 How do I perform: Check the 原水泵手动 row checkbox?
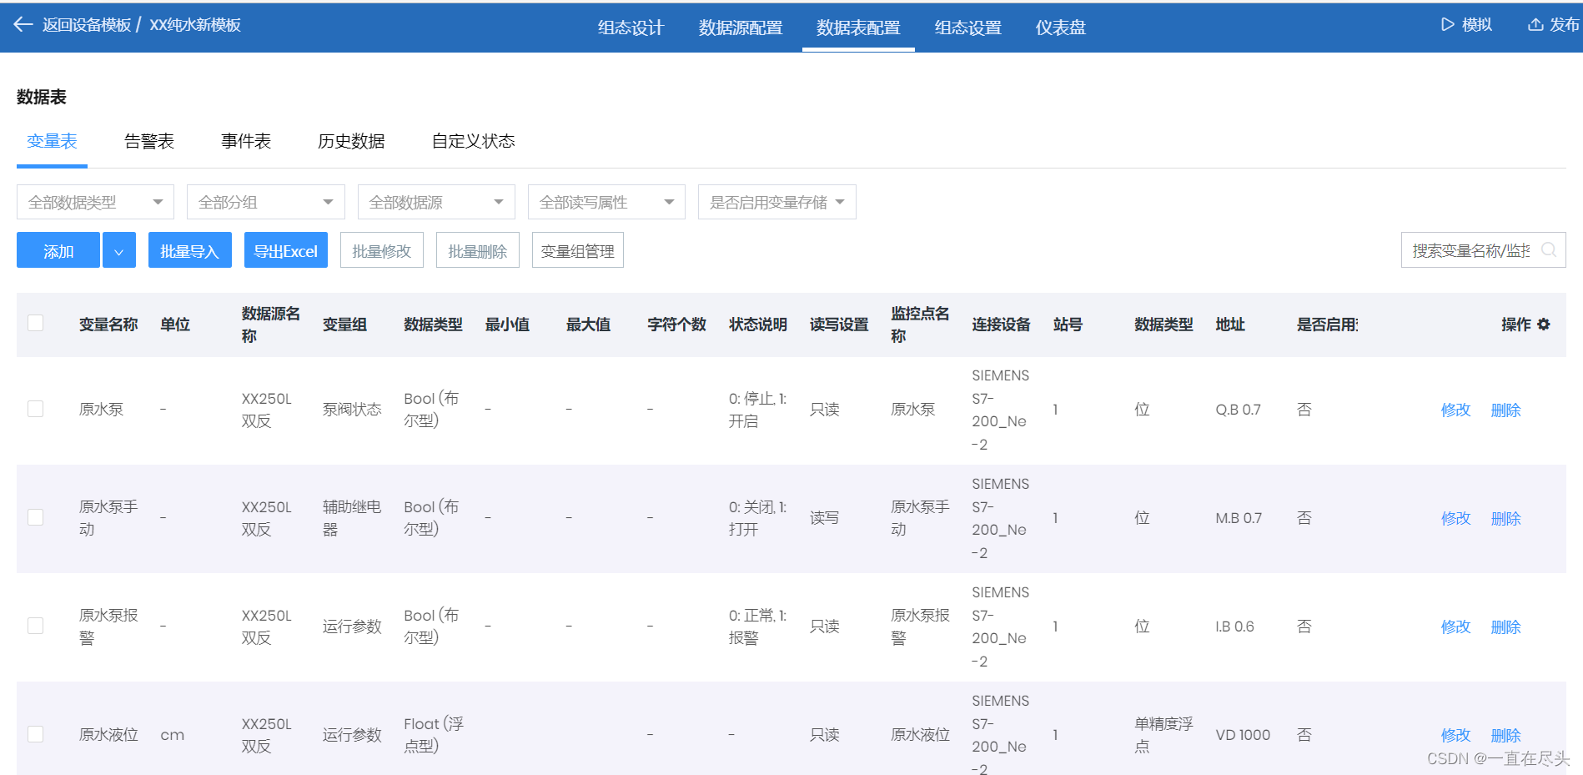(35, 517)
